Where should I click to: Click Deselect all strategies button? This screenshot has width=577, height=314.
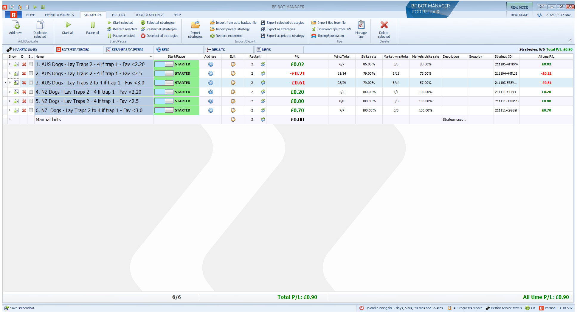(159, 36)
